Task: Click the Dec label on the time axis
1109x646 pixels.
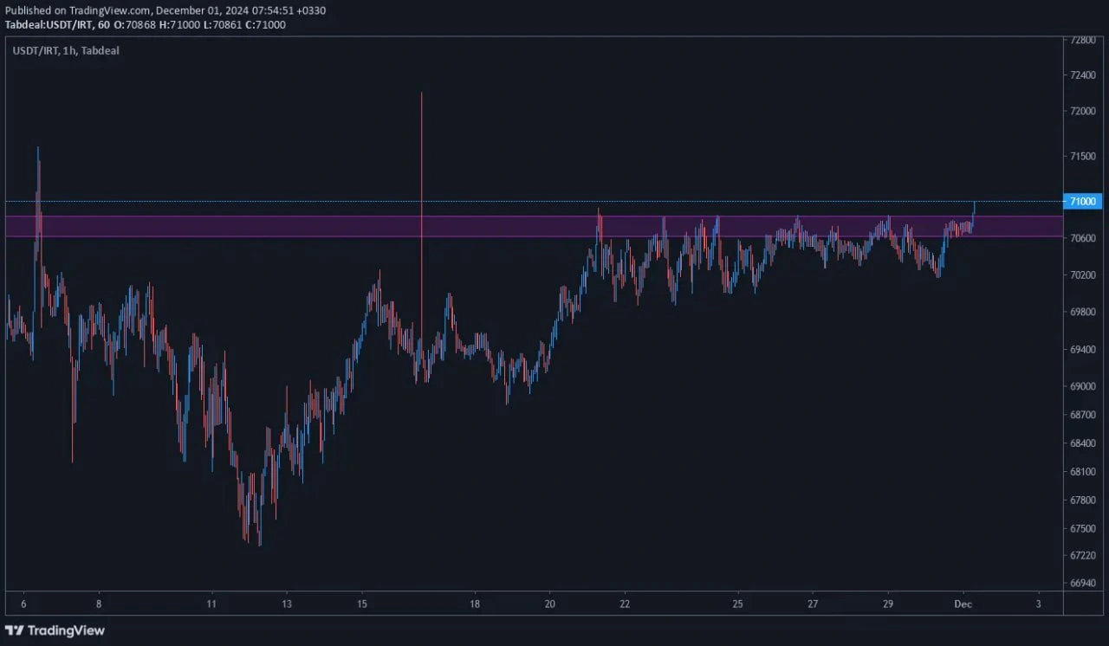Action: pyautogui.click(x=963, y=604)
